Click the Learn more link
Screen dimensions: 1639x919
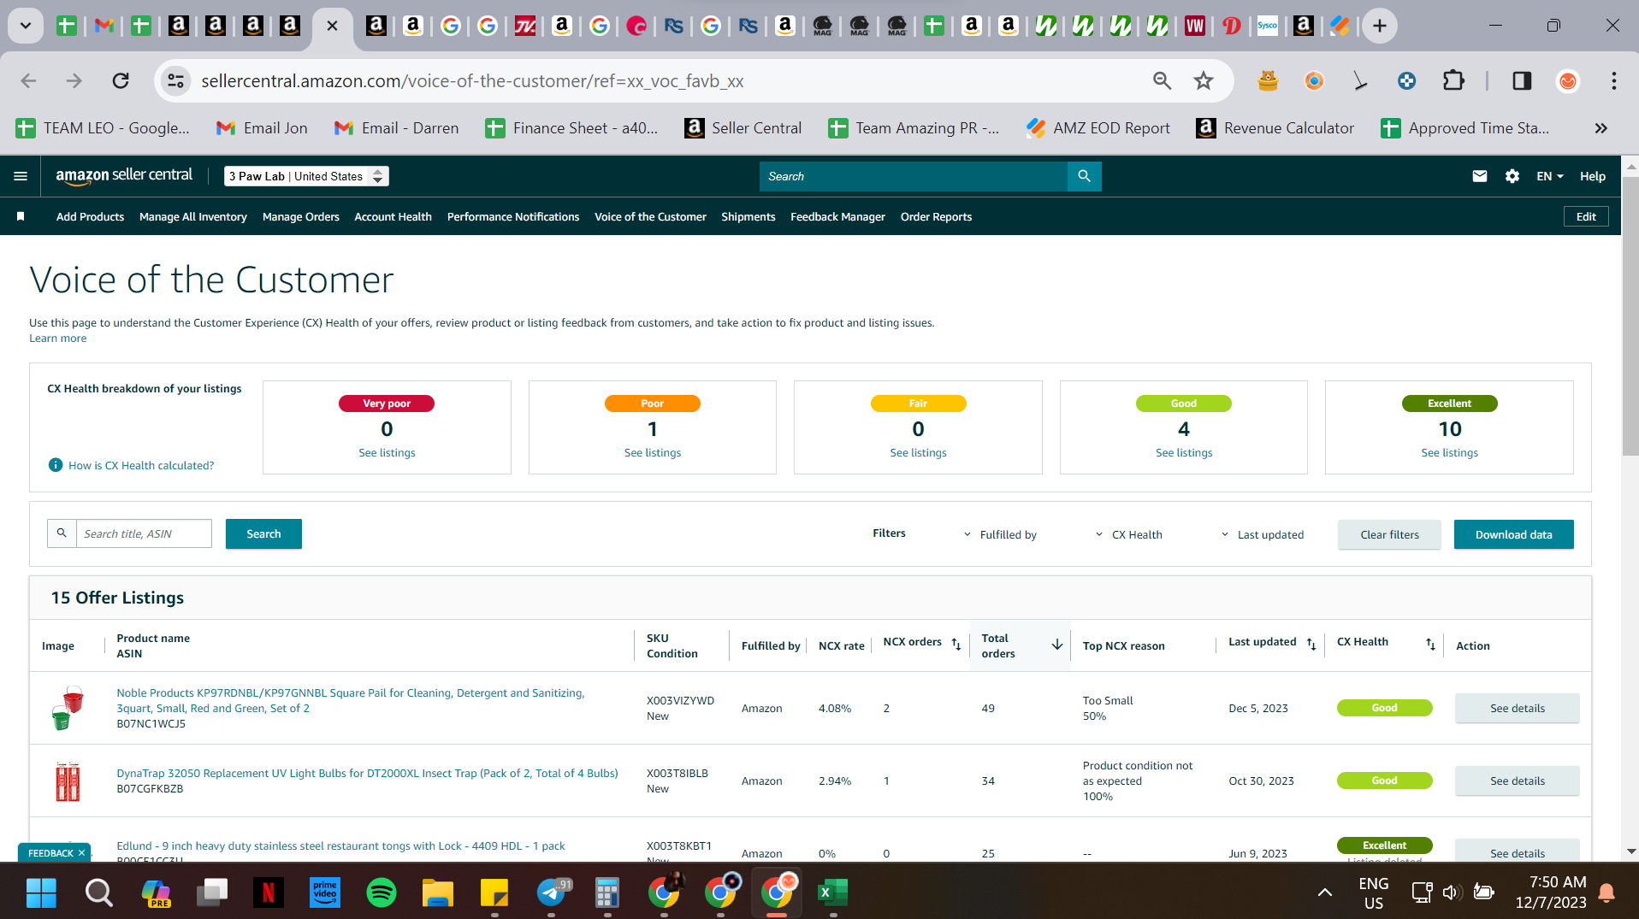[x=57, y=339]
